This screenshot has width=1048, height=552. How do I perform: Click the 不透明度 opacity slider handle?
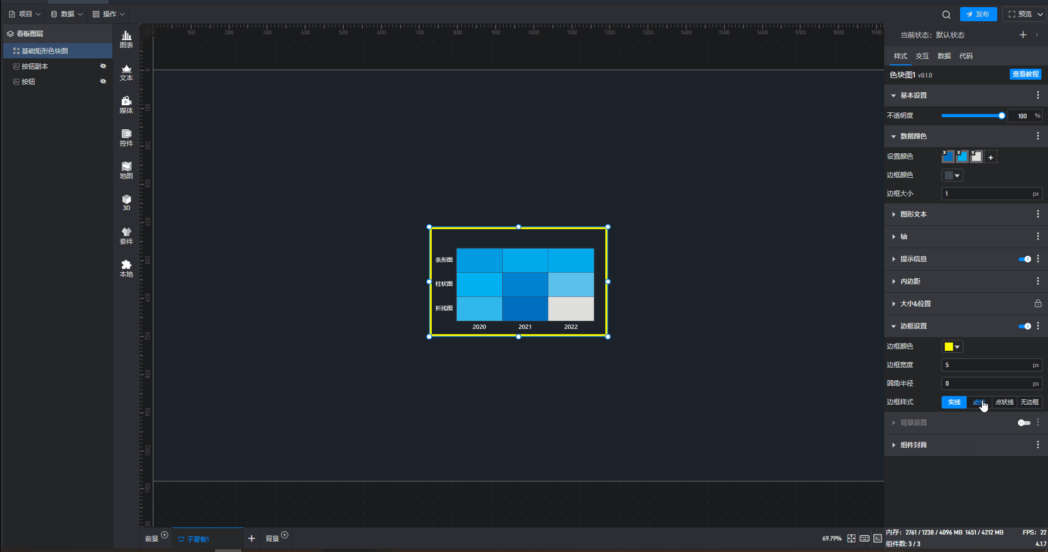tap(1002, 116)
